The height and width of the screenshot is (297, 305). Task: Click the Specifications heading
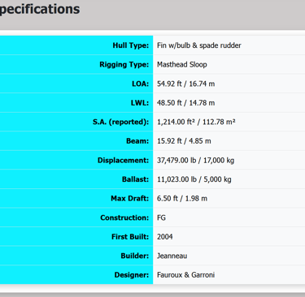40,9
